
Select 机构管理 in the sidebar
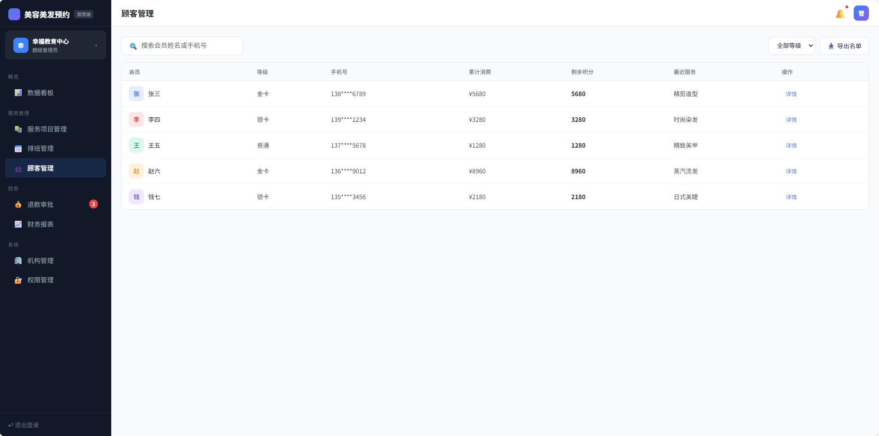click(40, 261)
